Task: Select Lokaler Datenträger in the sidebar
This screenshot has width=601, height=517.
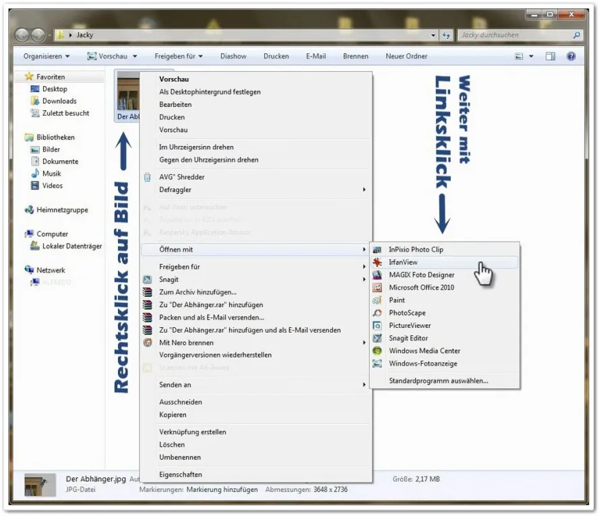Action: click(72, 246)
